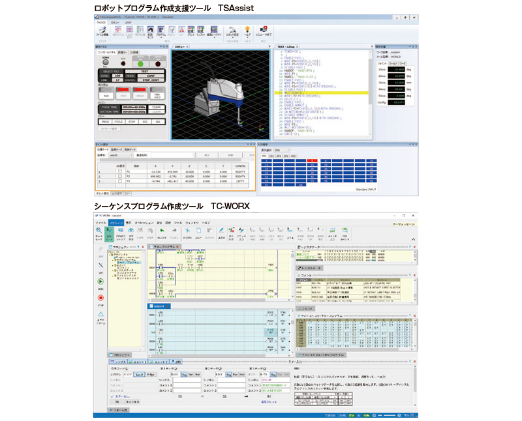Screen dimensions: 522x421
Task: Tick the 3D display checkbox for point P2
Action: [120, 176]
